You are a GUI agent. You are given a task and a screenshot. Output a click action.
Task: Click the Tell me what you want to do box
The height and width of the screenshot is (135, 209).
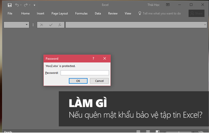click(162, 13)
